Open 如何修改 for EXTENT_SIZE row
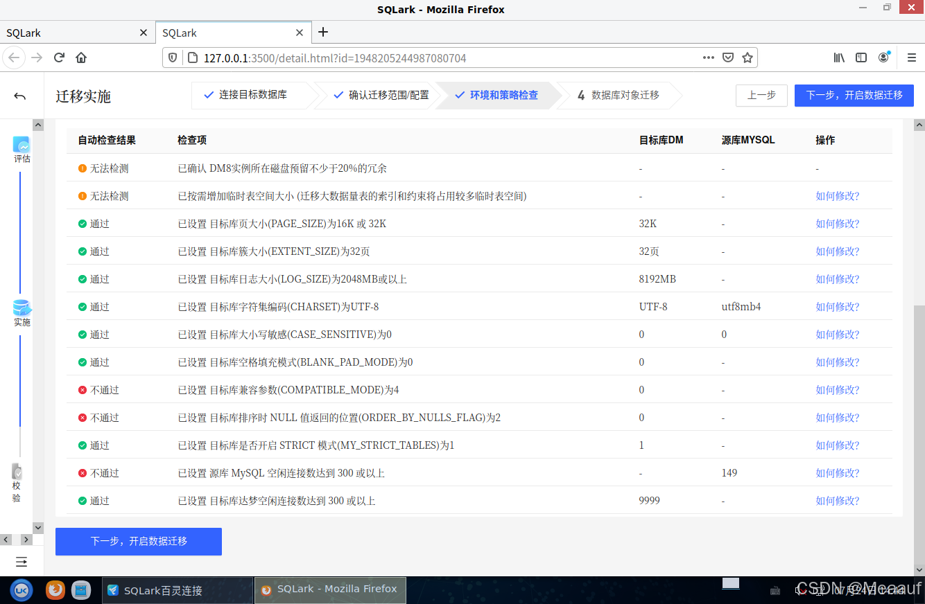This screenshot has width=925, height=604. coord(838,251)
